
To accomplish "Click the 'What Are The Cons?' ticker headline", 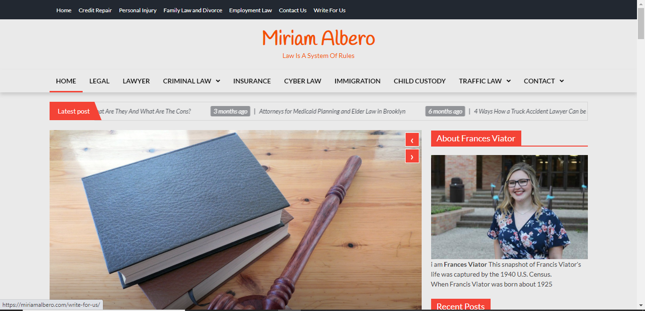I will 144,111.
